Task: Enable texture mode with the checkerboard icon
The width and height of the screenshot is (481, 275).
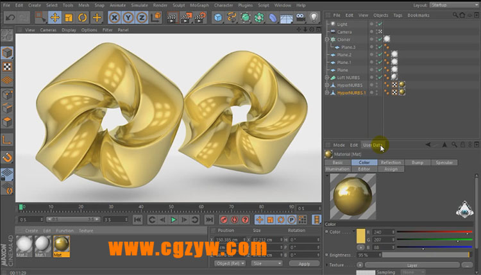Action: (x=7, y=67)
